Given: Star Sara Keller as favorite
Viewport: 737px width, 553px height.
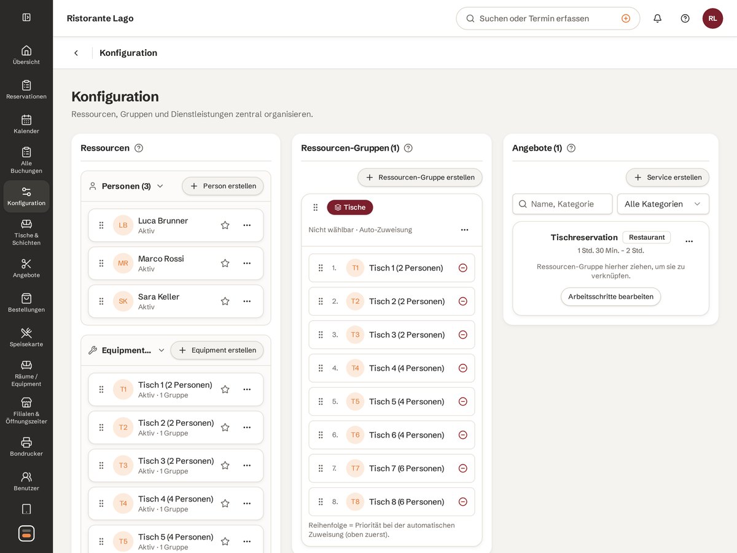Looking at the screenshot, I should click(x=225, y=301).
